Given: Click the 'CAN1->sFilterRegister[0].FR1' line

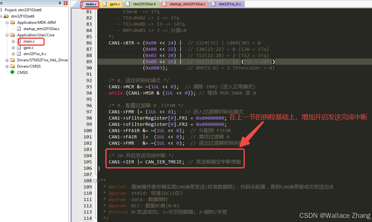Looking at the screenshot, I should tap(168, 118).
